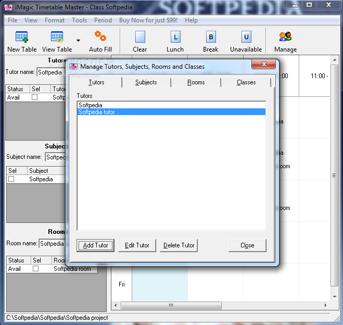The width and height of the screenshot is (343, 325).
Task: Minimize the iMagic Timetable Master window
Action: pos(295,5)
